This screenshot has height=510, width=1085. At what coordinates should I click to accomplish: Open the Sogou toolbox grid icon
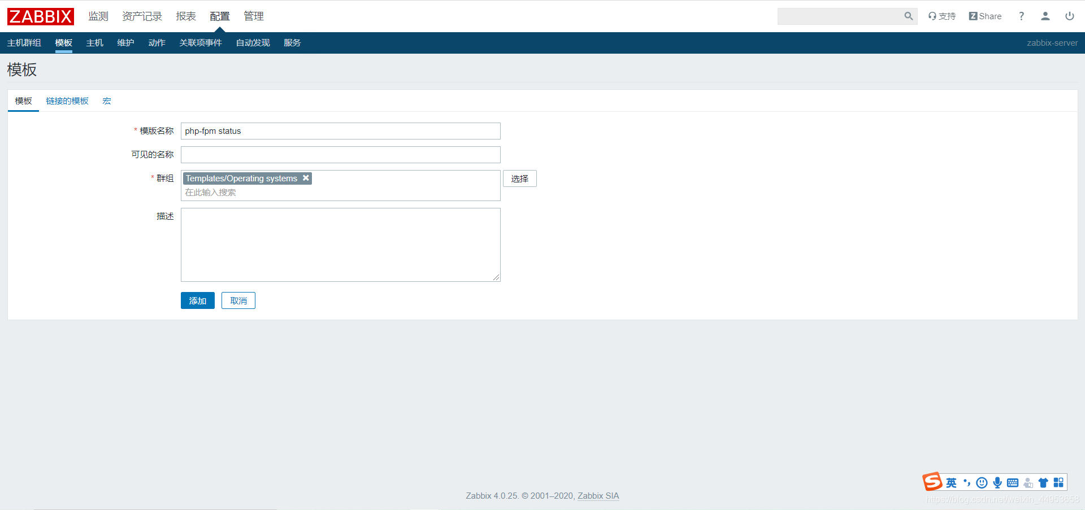[1058, 482]
